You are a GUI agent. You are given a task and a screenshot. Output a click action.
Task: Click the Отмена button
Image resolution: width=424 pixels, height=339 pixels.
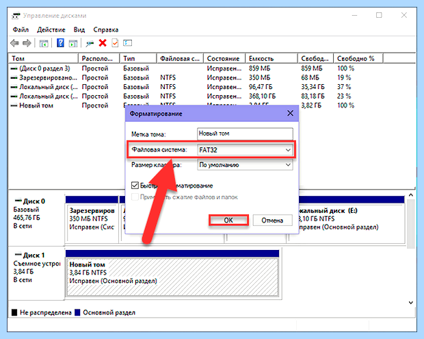click(272, 220)
